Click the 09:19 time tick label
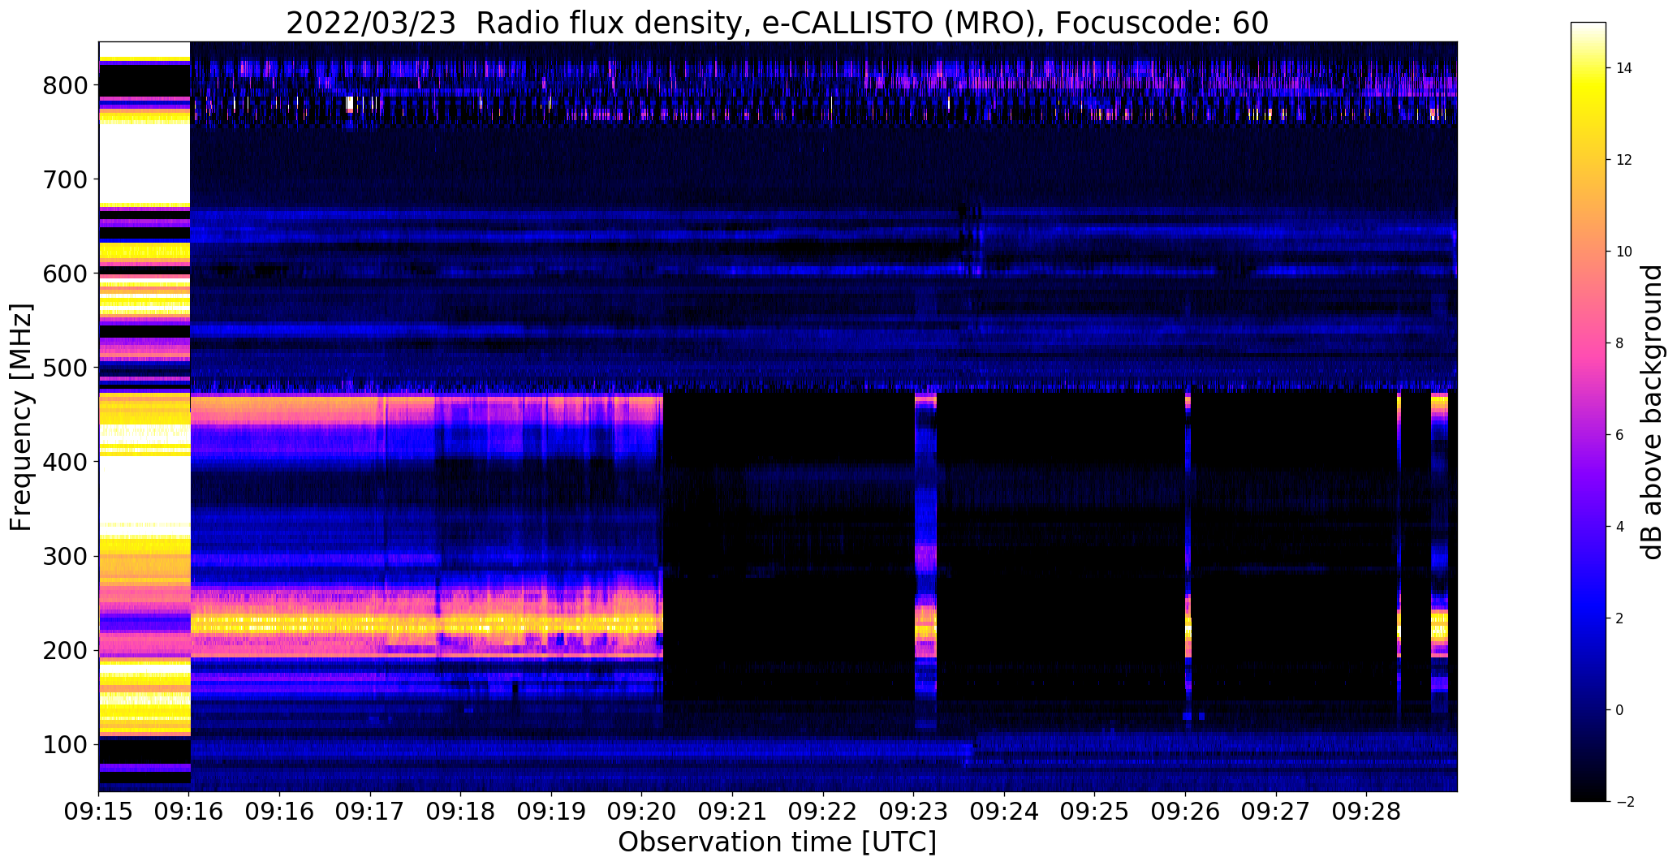Image resolution: width=1677 pixels, height=866 pixels. (x=552, y=812)
